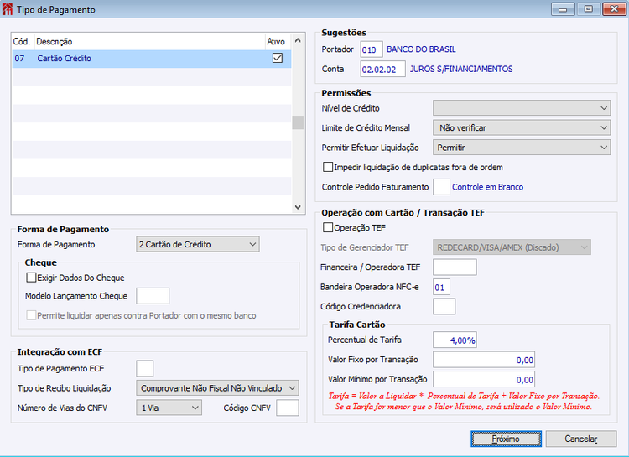The image size is (629, 457).
Task: Click the Código Credenciadora field
Action: pos(444,306)
